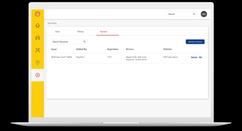Open Maintenance via the wrench and screwdriver icon
242x131 pixels.
(x=38, y=50)
